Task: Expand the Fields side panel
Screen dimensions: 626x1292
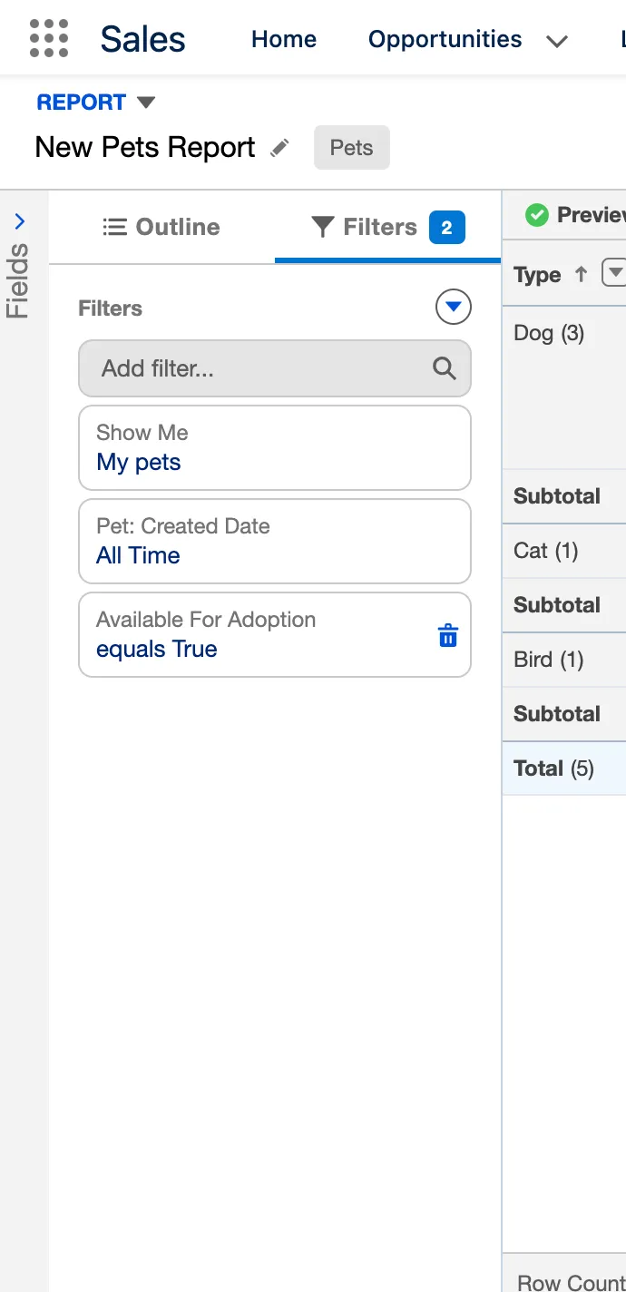Action: pos(20,222)
